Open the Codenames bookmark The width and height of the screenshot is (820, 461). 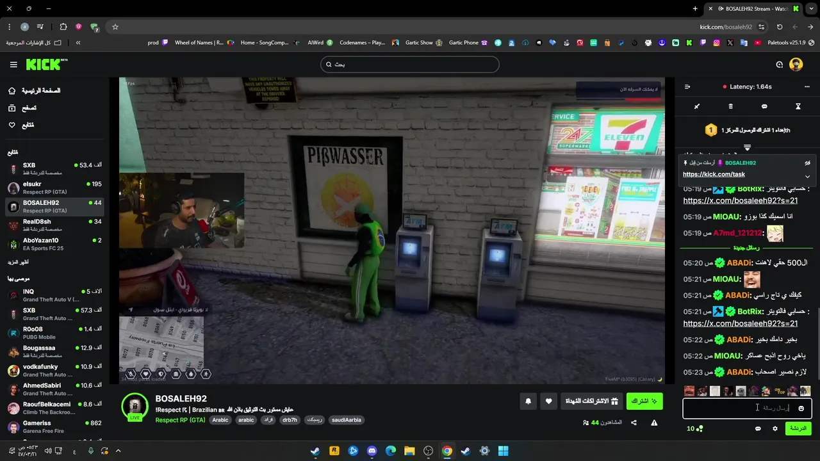point(370,43)
